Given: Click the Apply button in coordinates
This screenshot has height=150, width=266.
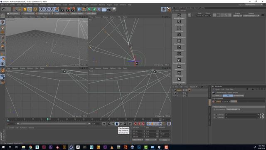Looking at the screenshot, I should point(165,140).
